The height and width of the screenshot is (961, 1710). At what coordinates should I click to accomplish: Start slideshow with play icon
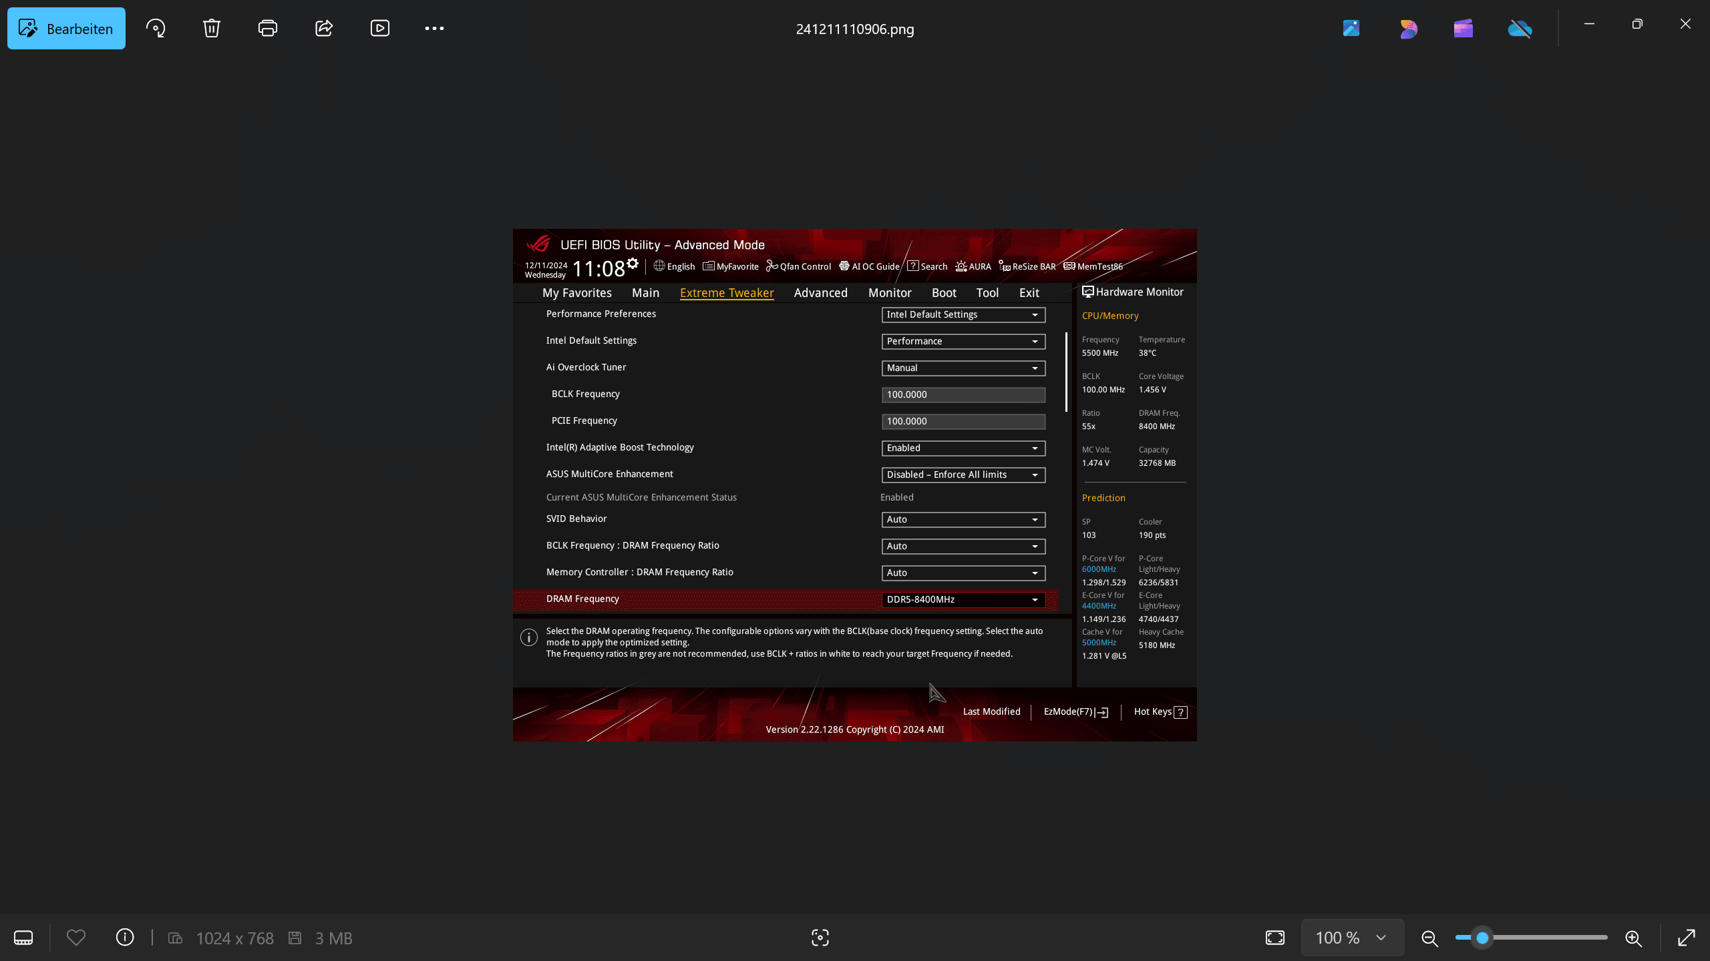(x=380, y=28)
